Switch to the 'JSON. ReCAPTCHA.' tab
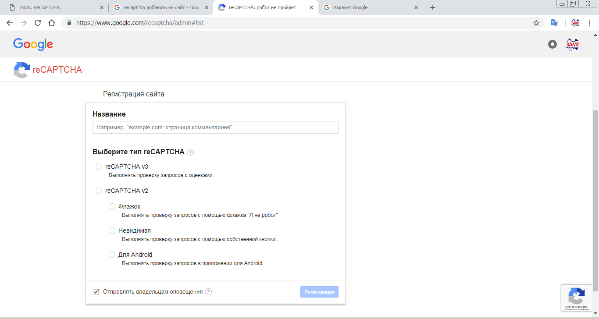599x319 pixels. [56, 7]
